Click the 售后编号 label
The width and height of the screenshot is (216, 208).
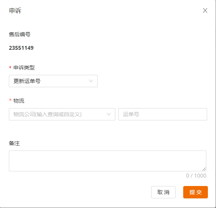coord(20,34)
